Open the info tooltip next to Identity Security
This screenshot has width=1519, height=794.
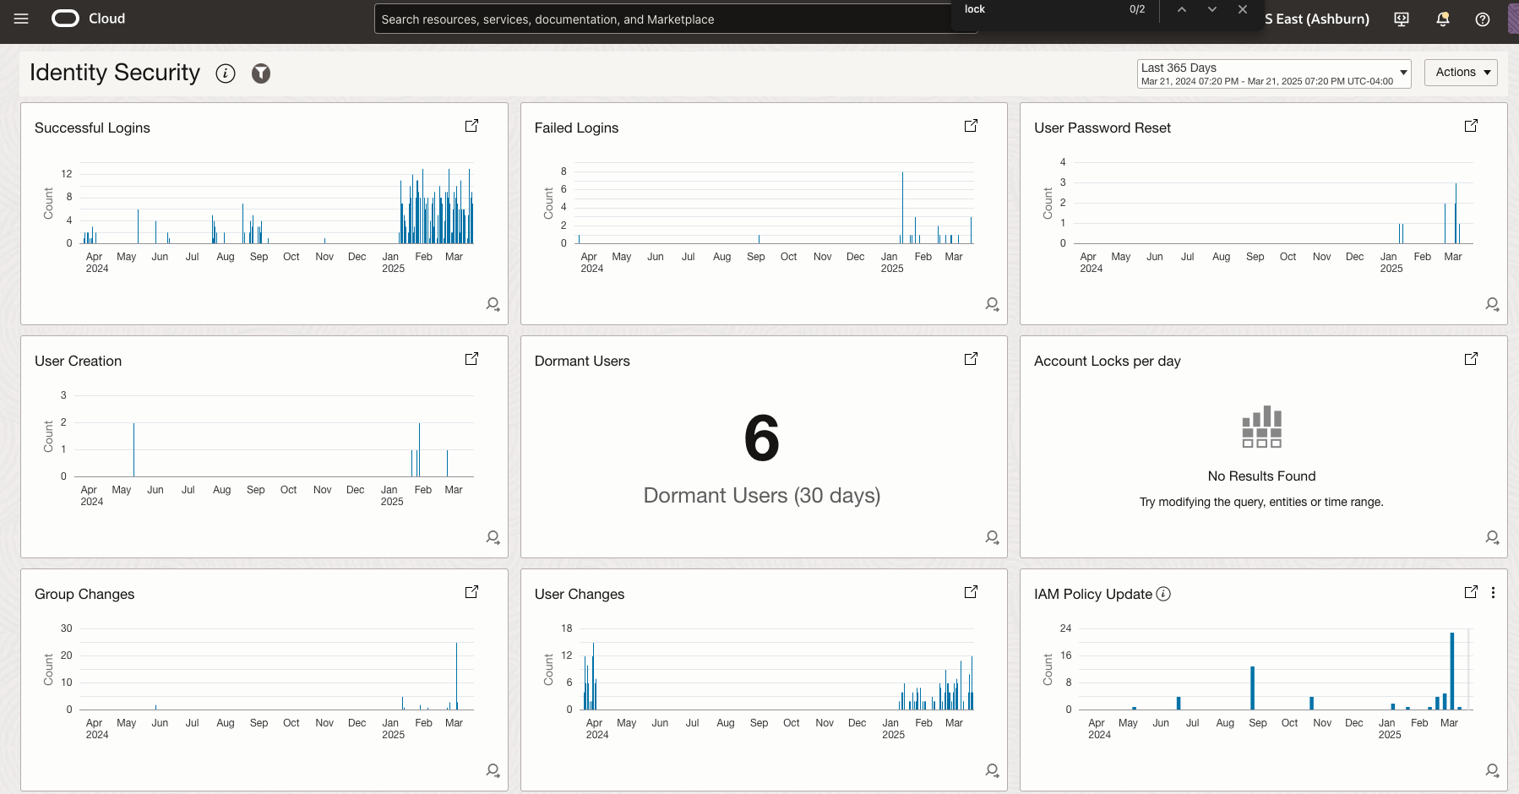(x=226, y=73)
